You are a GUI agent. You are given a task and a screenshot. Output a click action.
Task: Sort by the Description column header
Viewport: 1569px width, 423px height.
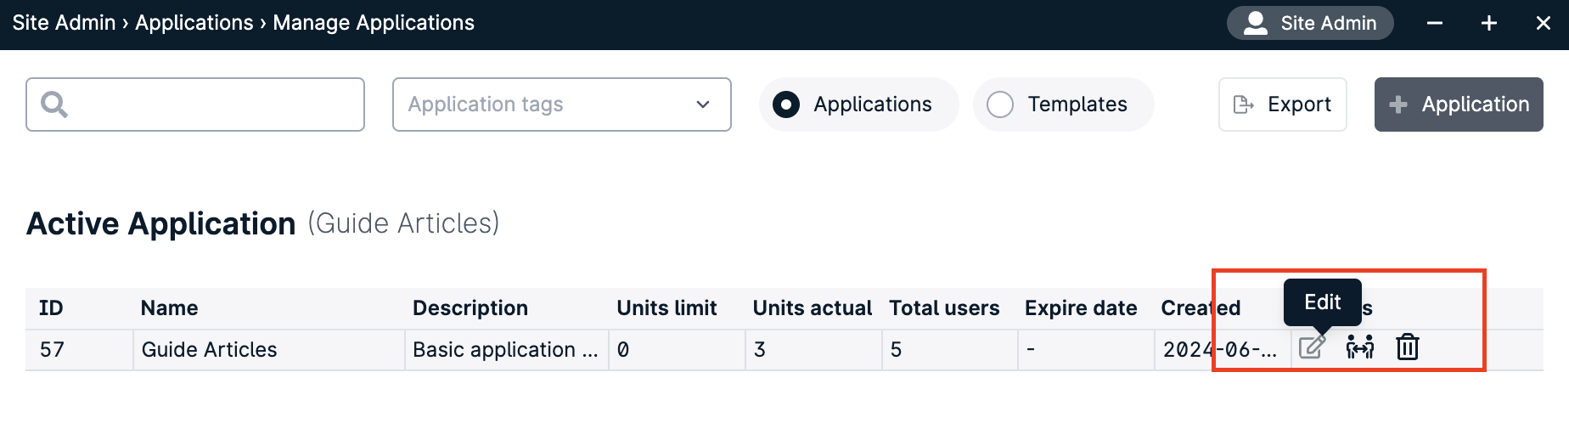click(x=470, y=308)
